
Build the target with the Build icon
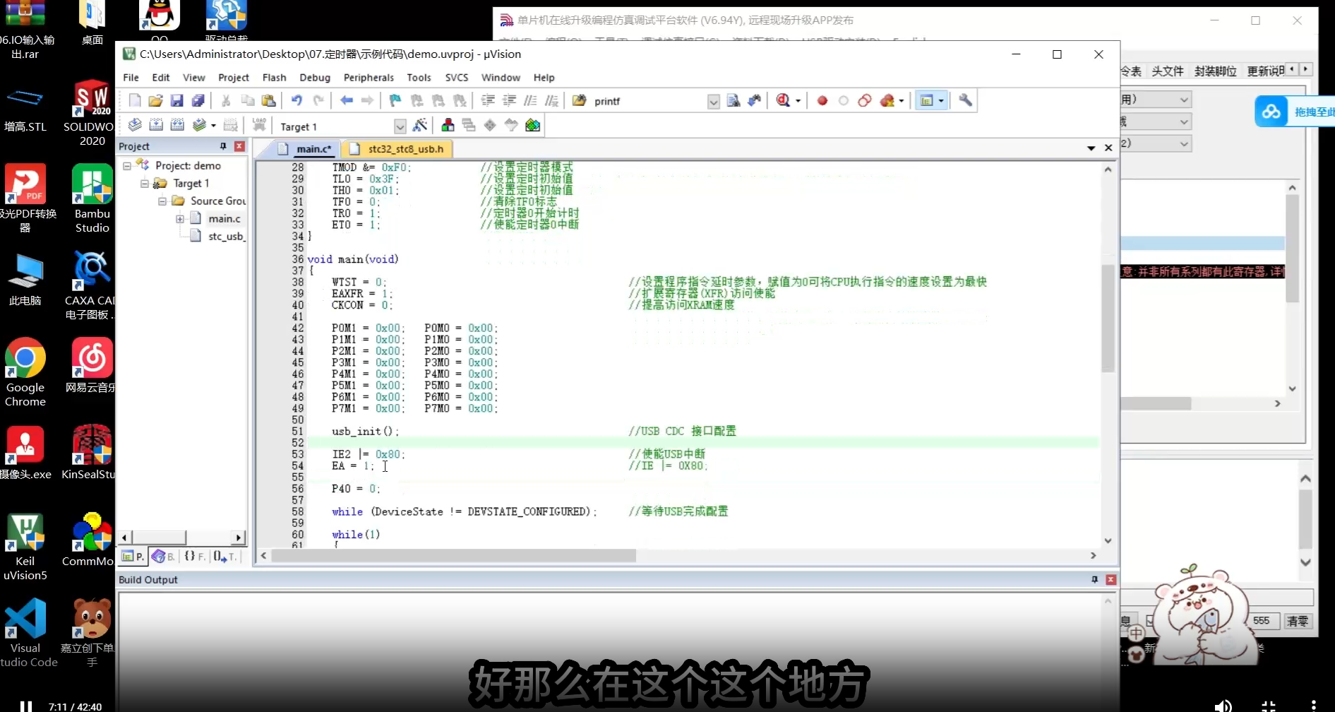point(156,126)
